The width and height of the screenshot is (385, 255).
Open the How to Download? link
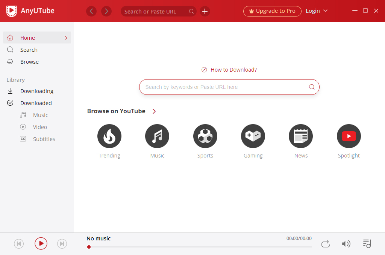coord(229,70)
